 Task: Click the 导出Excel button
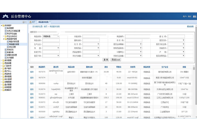116,60
